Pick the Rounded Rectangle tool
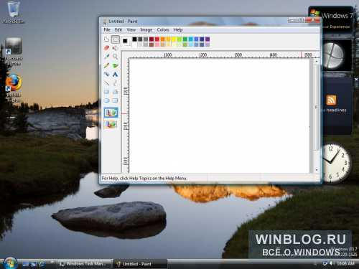359x269 pixels. [116, 100]
